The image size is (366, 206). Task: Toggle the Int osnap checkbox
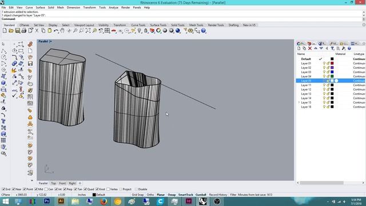tap(56, 189)
